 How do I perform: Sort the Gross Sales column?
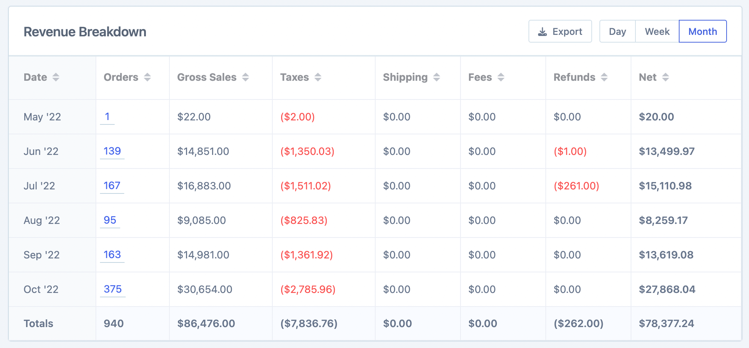[x=245, y=77]
